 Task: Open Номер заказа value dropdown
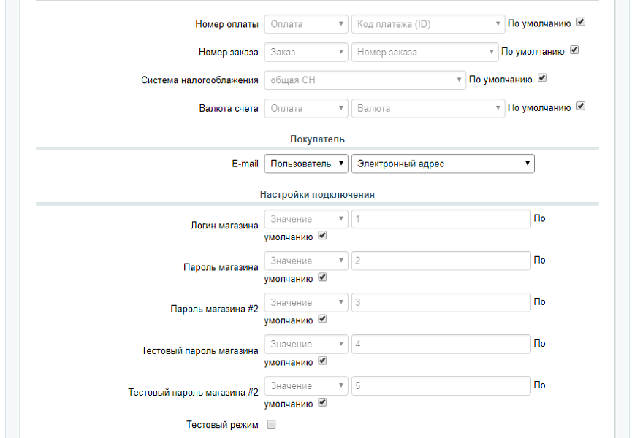(x=424, y=53)
